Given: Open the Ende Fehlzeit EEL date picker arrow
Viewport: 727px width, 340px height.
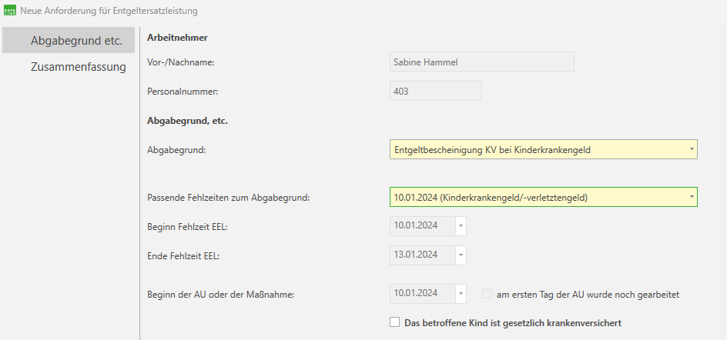Looking at the screenshot, I should click(x=461, y=255).
